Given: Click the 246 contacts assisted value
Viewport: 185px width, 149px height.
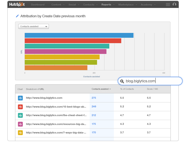Looking at the screenshot, I should coord(94,106).
